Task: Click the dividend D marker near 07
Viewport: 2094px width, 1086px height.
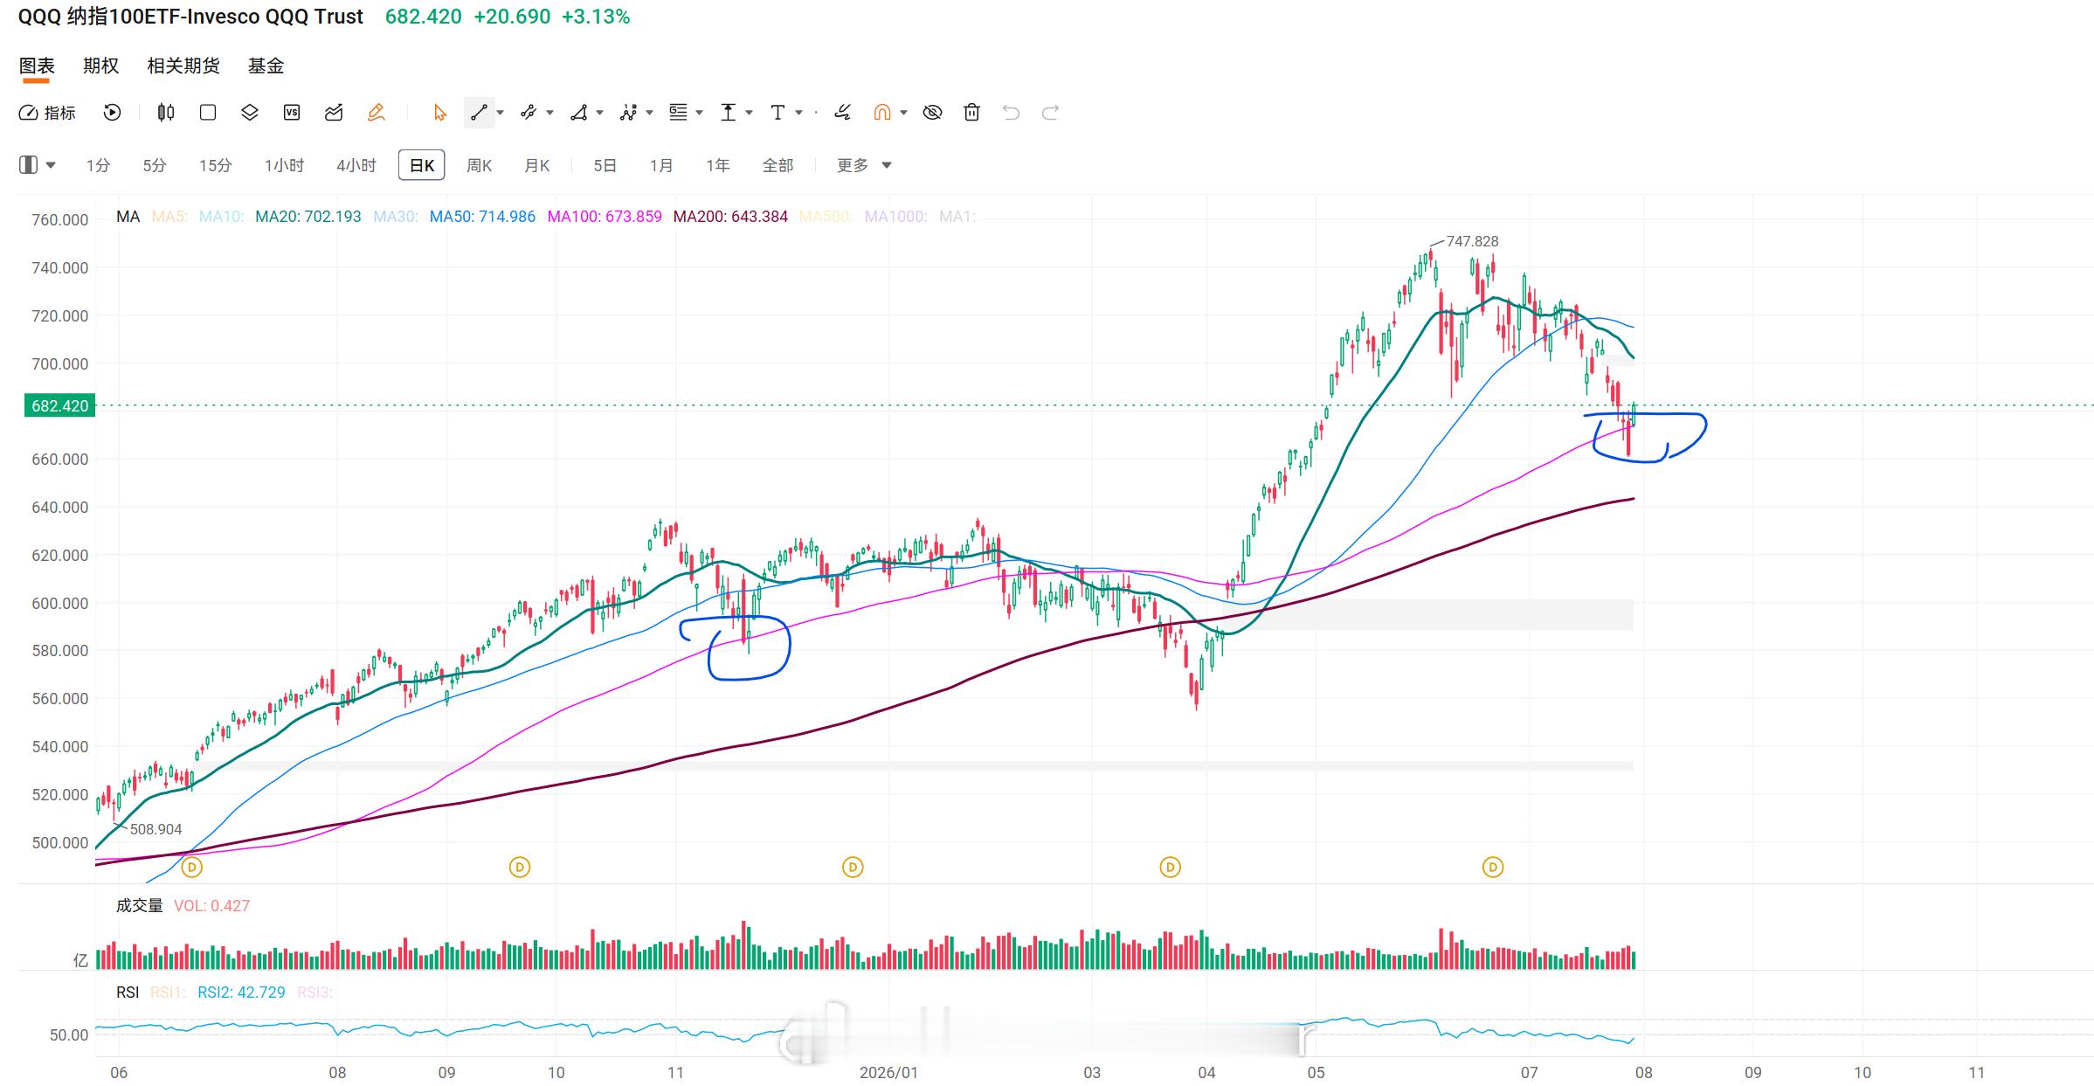Action: 1493,868
